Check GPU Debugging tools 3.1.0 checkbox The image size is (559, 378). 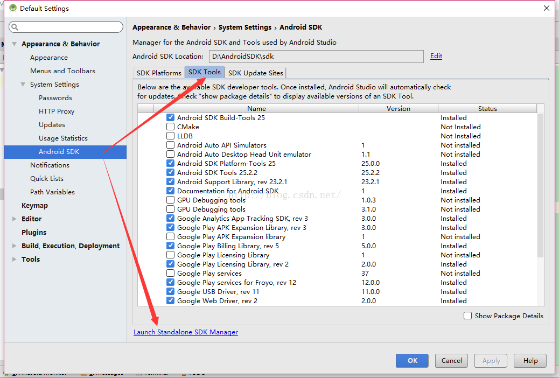pos(170,209)
